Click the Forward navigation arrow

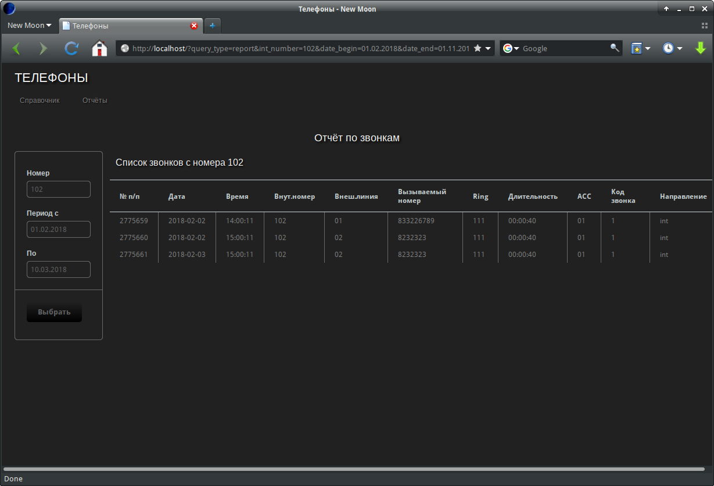click(x=43, y=49)
